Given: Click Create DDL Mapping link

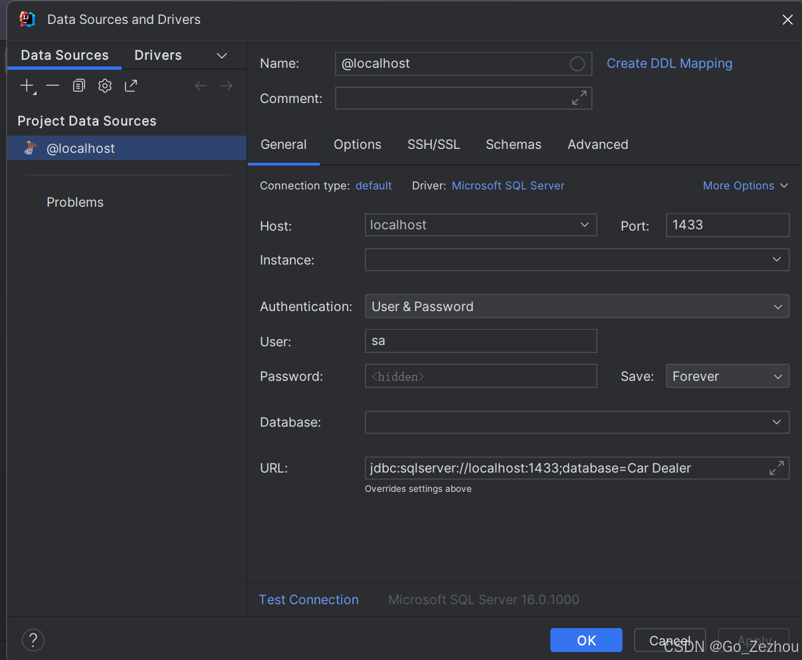Looking at the screenshot, I should click(670, 64).
